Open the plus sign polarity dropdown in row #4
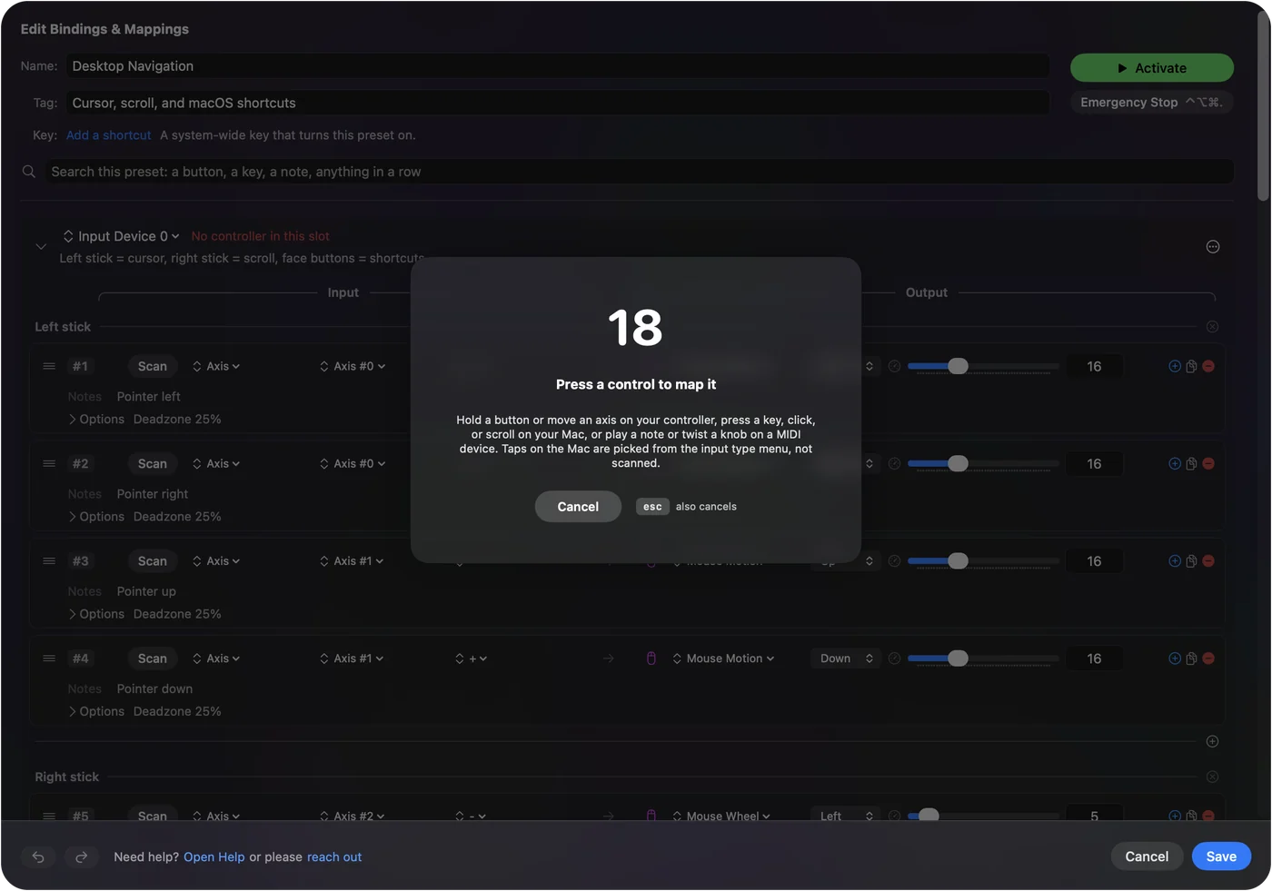This screenshot has width=1272, height=891. click(x=471, y=658)
